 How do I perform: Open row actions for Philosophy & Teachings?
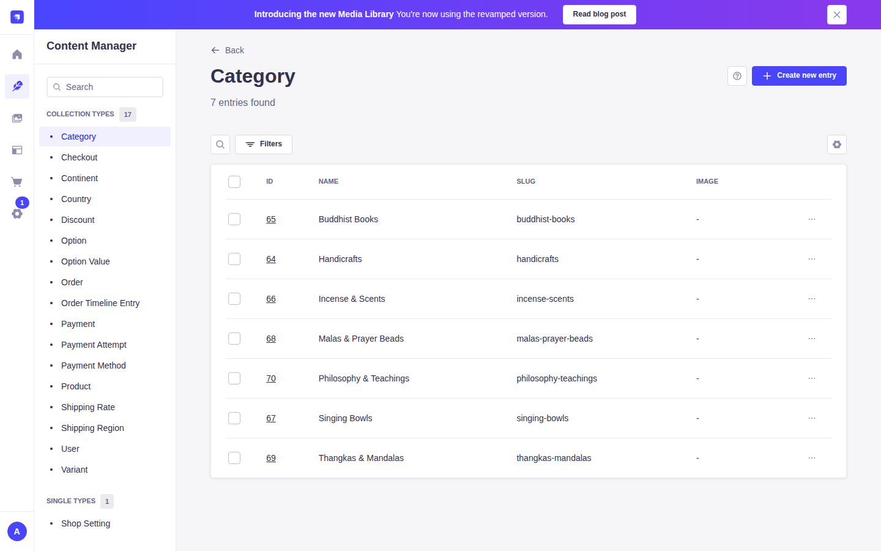[812, 378]
